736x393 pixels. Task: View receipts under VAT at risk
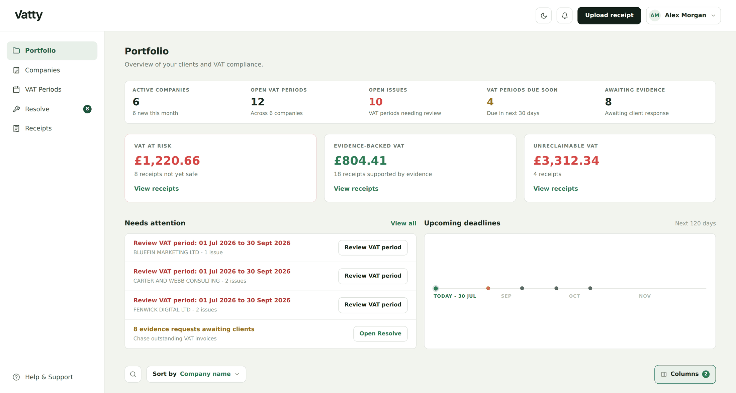[156, 189]
